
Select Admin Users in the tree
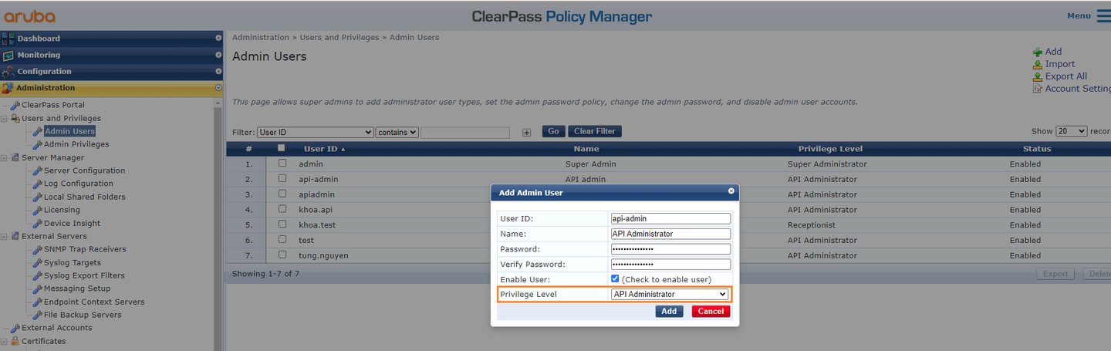pos(69,131)
